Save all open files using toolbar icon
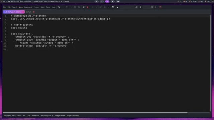The height and width of the screenshot is (120, 214). click(79, 7)
